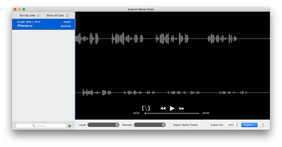Click the 00:00 elapsed time label
Viewport: 282px width, 147px height.
[136, 113]
